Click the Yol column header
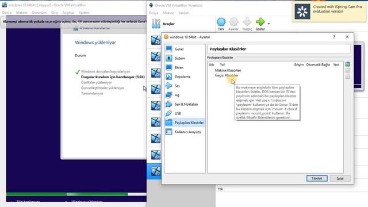This screenshot has width=368, height=207. point(223,64)
